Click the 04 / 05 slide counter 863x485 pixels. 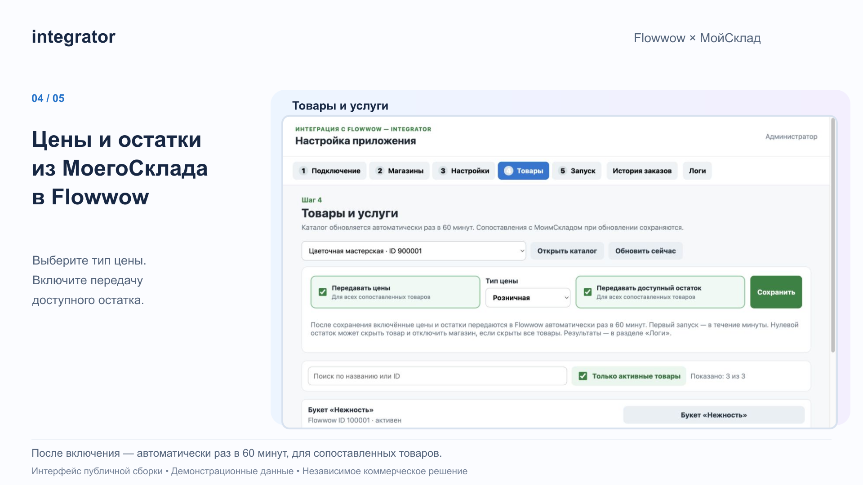click(x=48, y=98)
